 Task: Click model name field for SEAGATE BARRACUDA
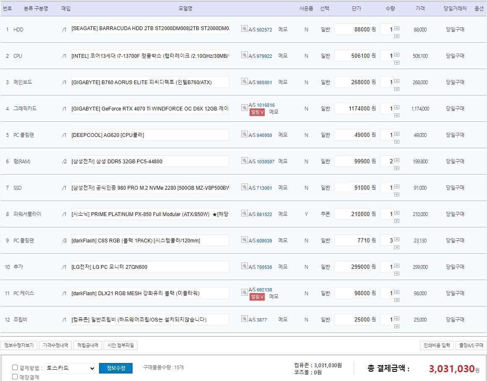(150, 28)
